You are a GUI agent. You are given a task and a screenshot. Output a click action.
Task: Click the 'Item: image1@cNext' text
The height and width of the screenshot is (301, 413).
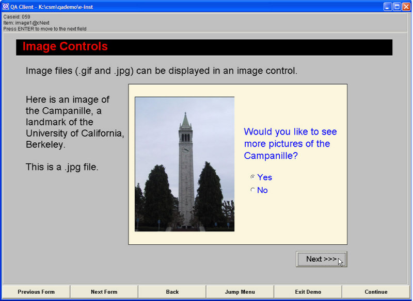tap(26, 23)
